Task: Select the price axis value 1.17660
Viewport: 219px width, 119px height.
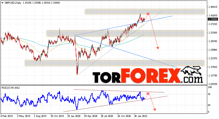Action: coord(213,67)
